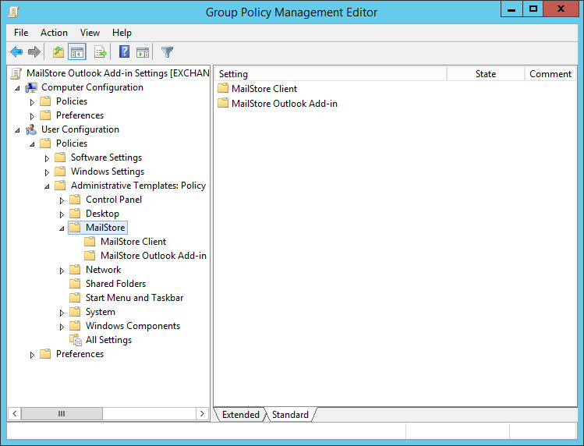Click the Filter funnel toolbar icon

point(167,52)
